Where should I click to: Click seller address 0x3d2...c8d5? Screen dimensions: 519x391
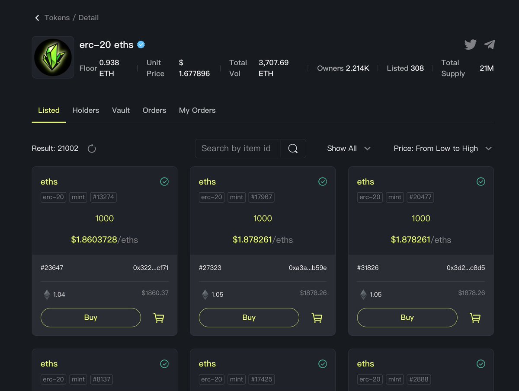[x=466, y=268]
